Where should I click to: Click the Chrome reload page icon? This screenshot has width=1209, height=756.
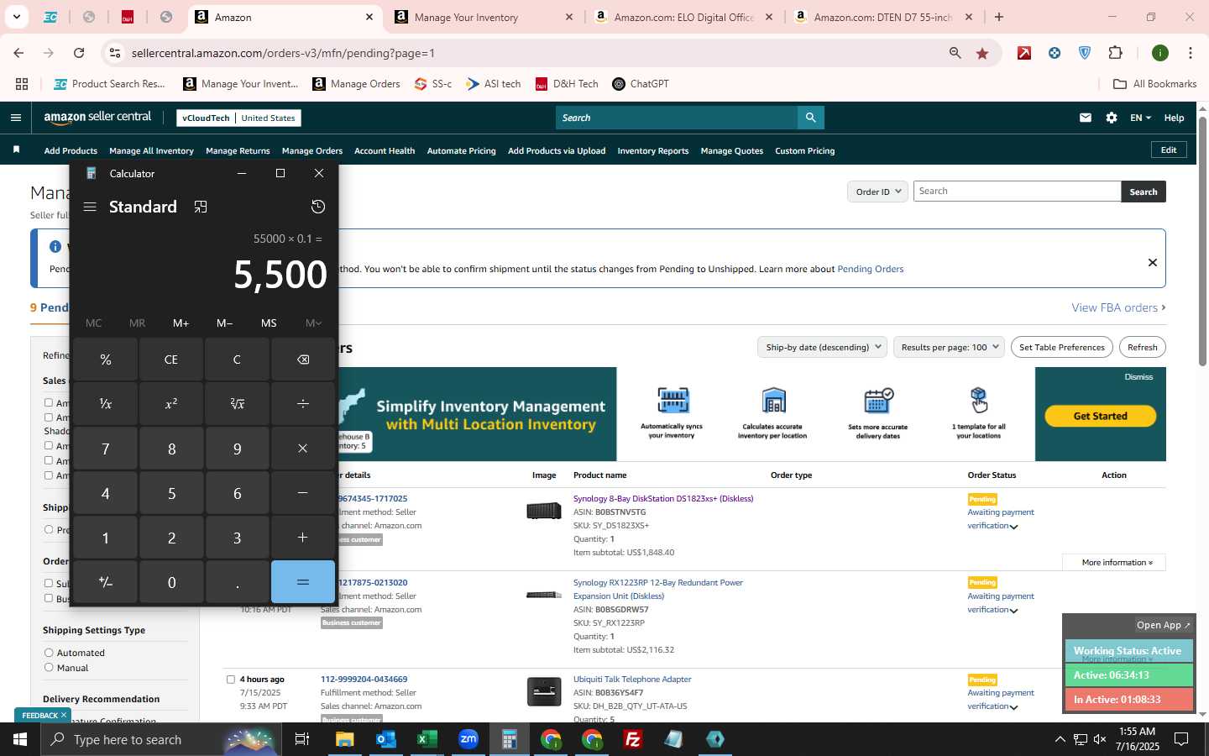(x=79, y=53)
